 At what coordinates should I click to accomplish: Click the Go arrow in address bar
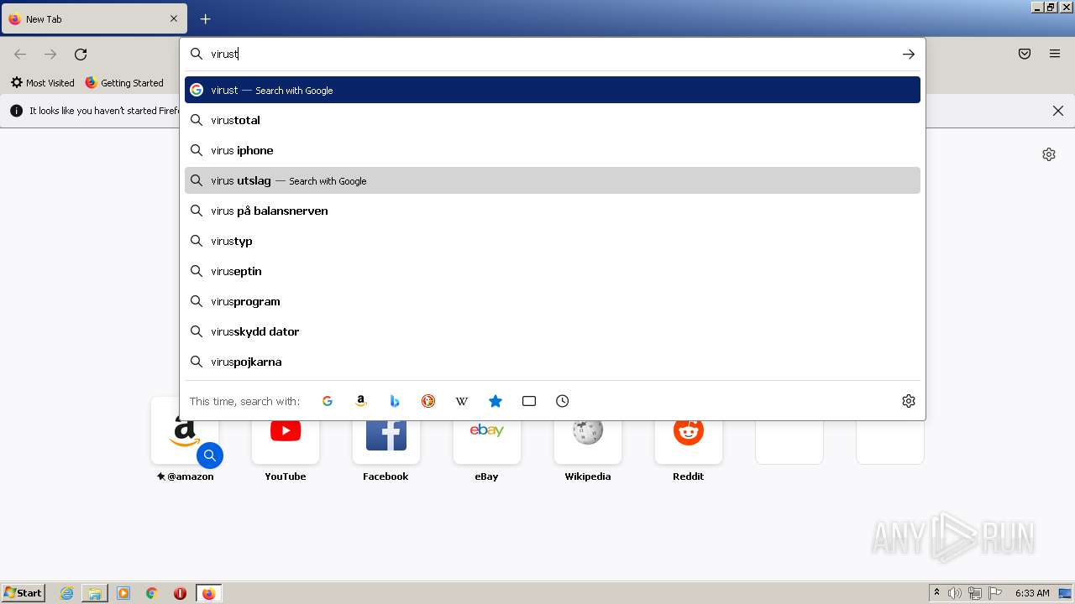point(909,54)
